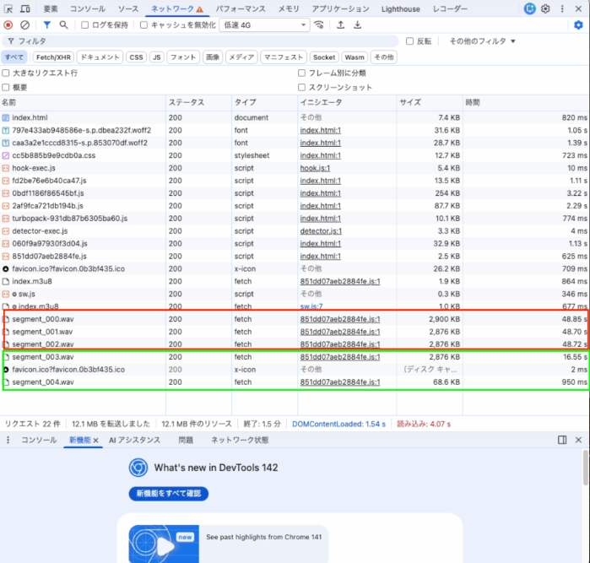This screenshot has height=563, width=590.
Task: Open the network search magnifier
Action: (x=63, y=24)
